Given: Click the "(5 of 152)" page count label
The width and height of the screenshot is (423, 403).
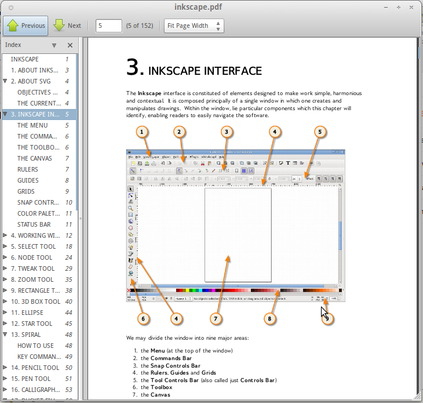Looking at the screenshot, I should click(140, 26).
